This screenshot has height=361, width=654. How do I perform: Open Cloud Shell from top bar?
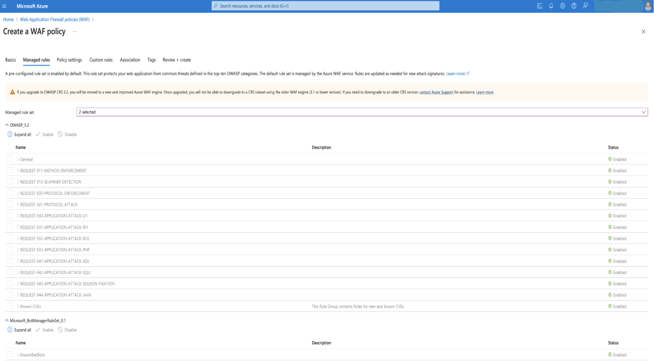[540, 6]
